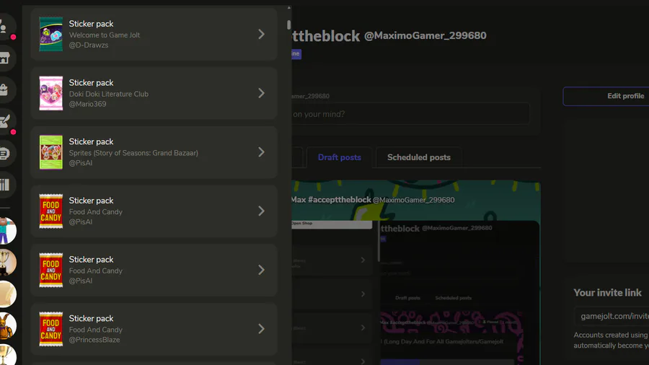
Task: Switch to the Scheduled posts tab
Action: point(419,157)
